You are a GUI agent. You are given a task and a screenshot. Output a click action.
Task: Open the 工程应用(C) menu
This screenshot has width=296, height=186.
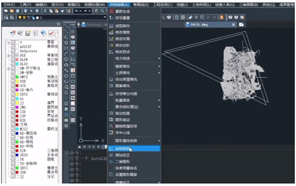point(163,5)
